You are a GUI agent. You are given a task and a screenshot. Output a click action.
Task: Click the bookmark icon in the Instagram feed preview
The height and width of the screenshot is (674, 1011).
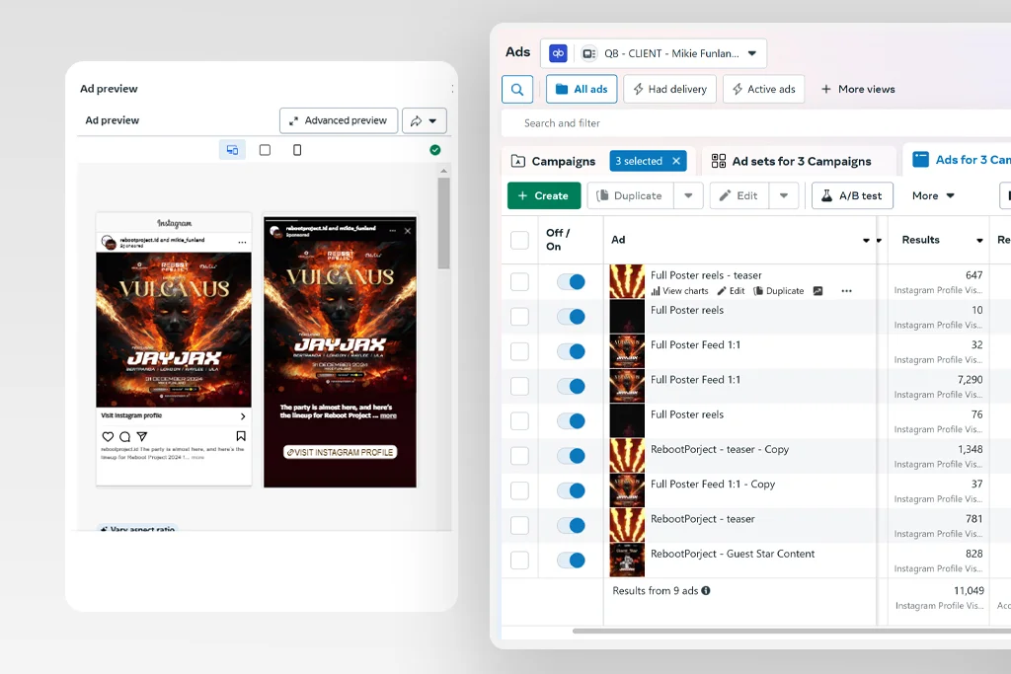(241, 436)
